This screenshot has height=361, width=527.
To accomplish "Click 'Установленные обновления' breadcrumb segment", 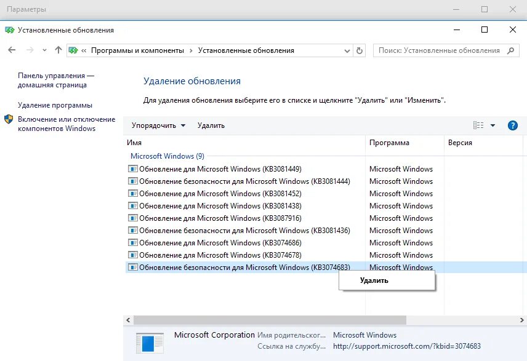I will (x=246, y=50).
